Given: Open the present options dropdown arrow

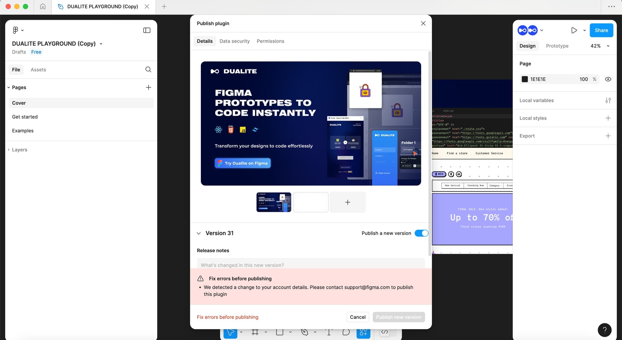Looking at the screenshot, I should (x=584, y=30).
